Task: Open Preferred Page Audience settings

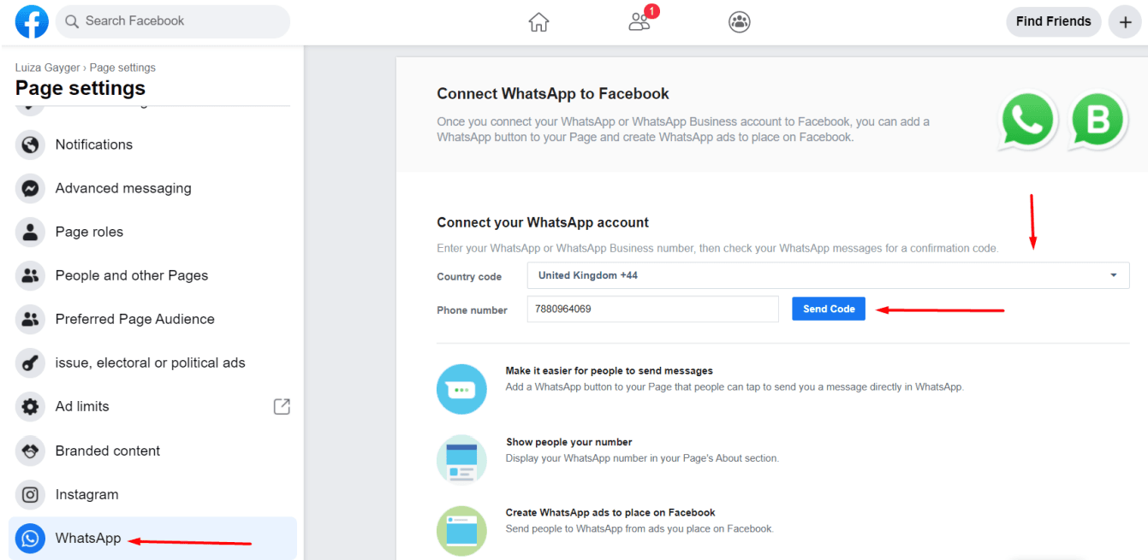Action: (x=152, y=319)
